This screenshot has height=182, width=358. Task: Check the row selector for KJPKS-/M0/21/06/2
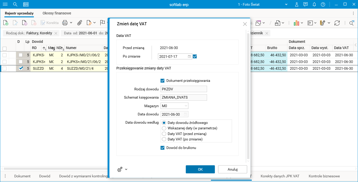[4, 55]
